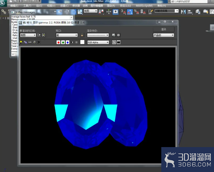
Task: Open the area to render dropdown
Action: tap(28, 35)
